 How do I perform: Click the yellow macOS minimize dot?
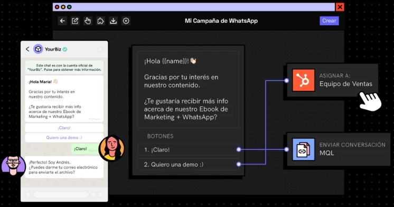tap(63, 7)
